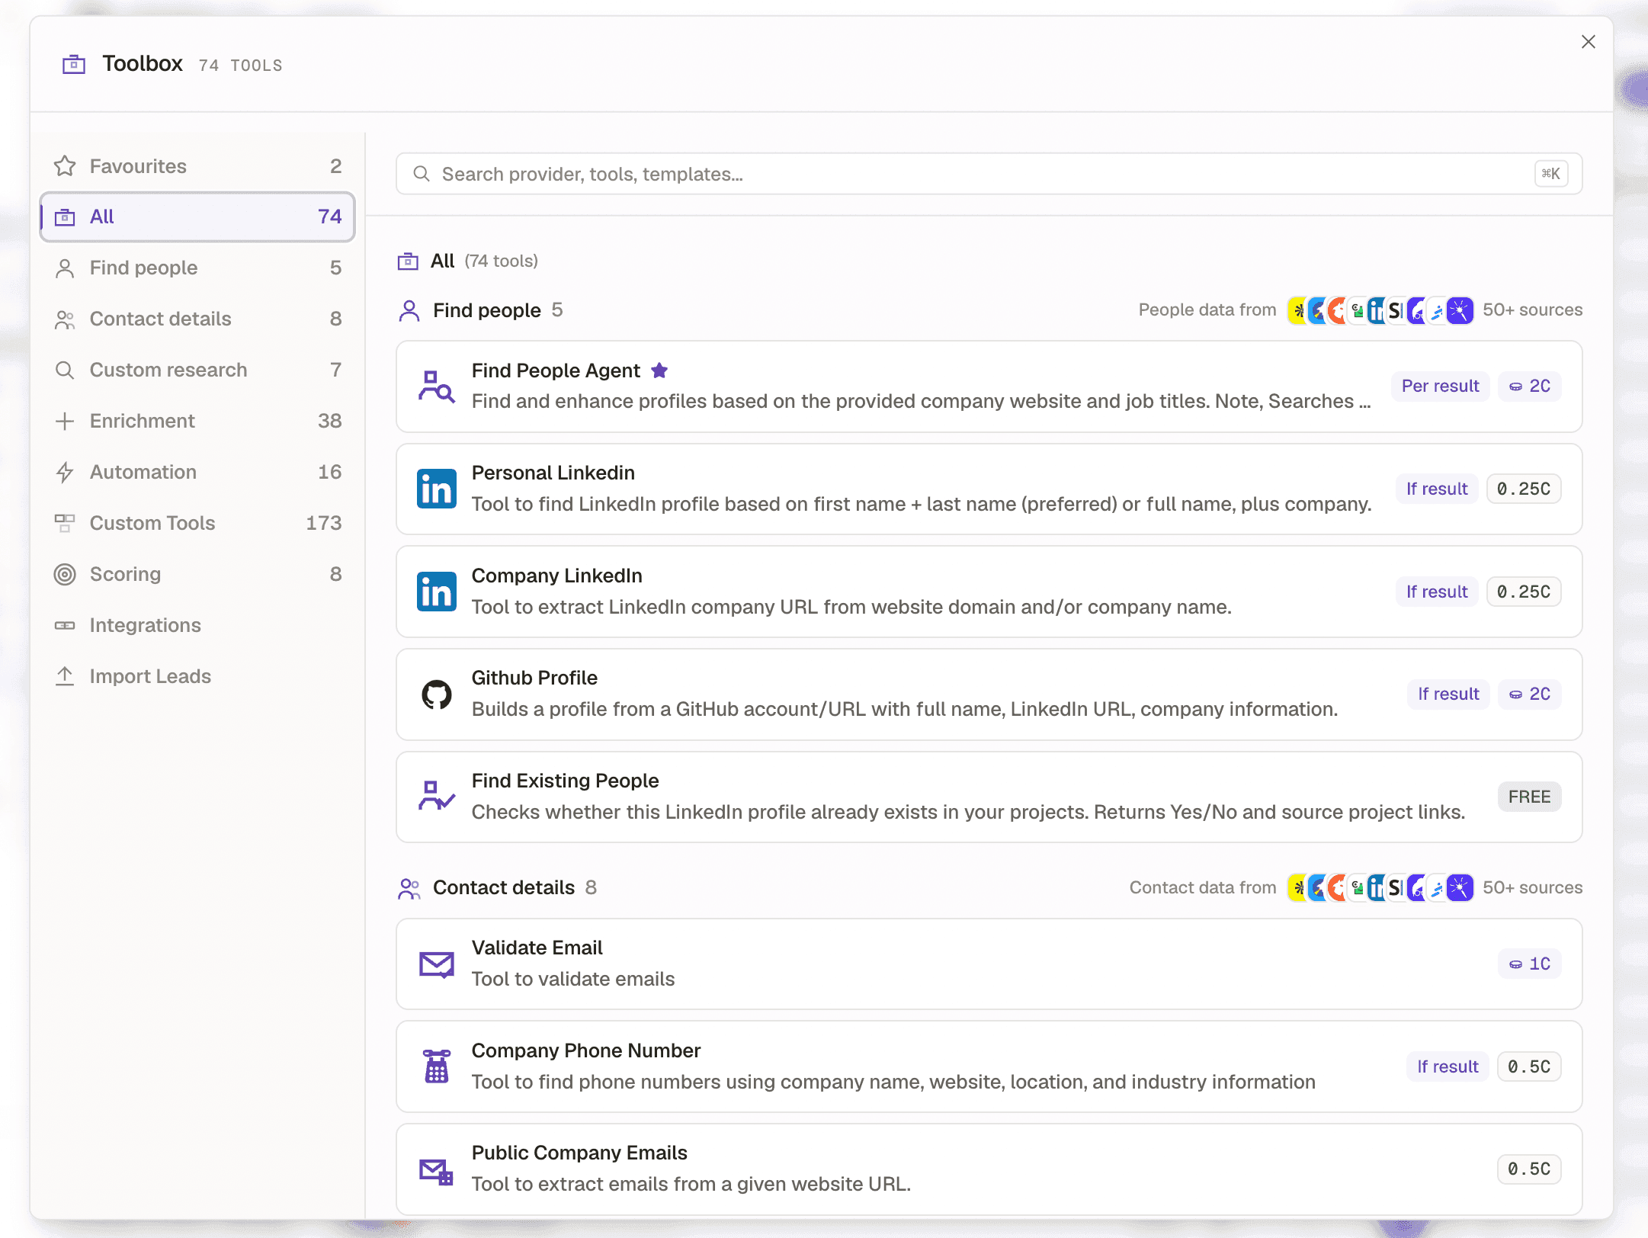The height and width of the screenshot is (1238, 1648).
Task: Click the Validate Email envelope icon
Action: coord(437,964)
